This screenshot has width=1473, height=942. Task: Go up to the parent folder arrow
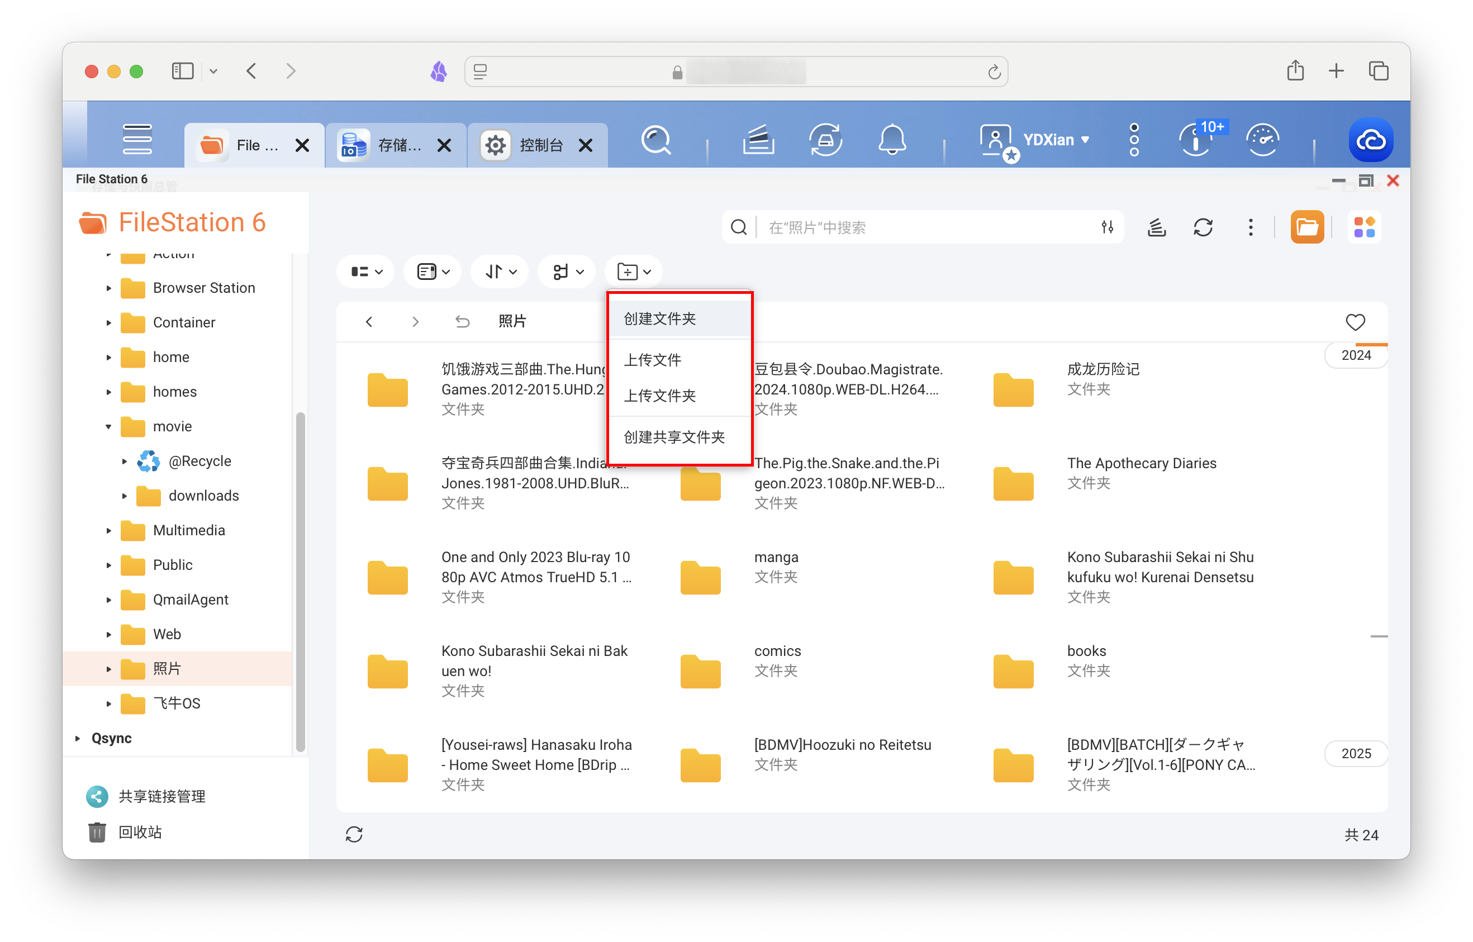pyautogui.click(x=463, y=322)
